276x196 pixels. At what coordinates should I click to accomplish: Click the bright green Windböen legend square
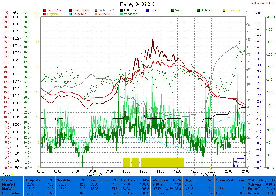pyautogui.click(x=122, y=14)
